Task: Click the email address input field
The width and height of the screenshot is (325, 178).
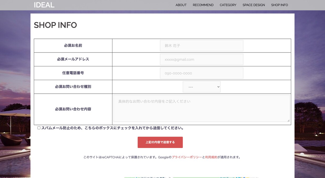Action: point(201,59)
